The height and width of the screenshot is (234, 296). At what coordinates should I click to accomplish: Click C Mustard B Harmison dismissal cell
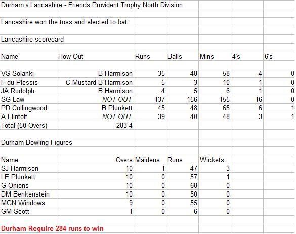tap(95, 82)
